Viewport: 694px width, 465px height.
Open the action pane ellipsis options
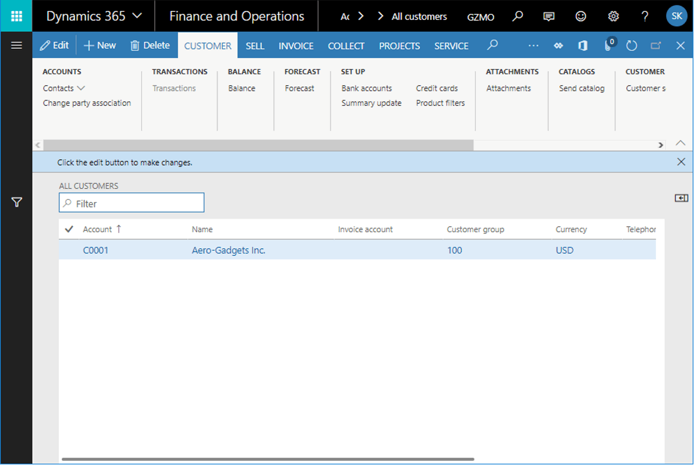[x=533, y=46]
